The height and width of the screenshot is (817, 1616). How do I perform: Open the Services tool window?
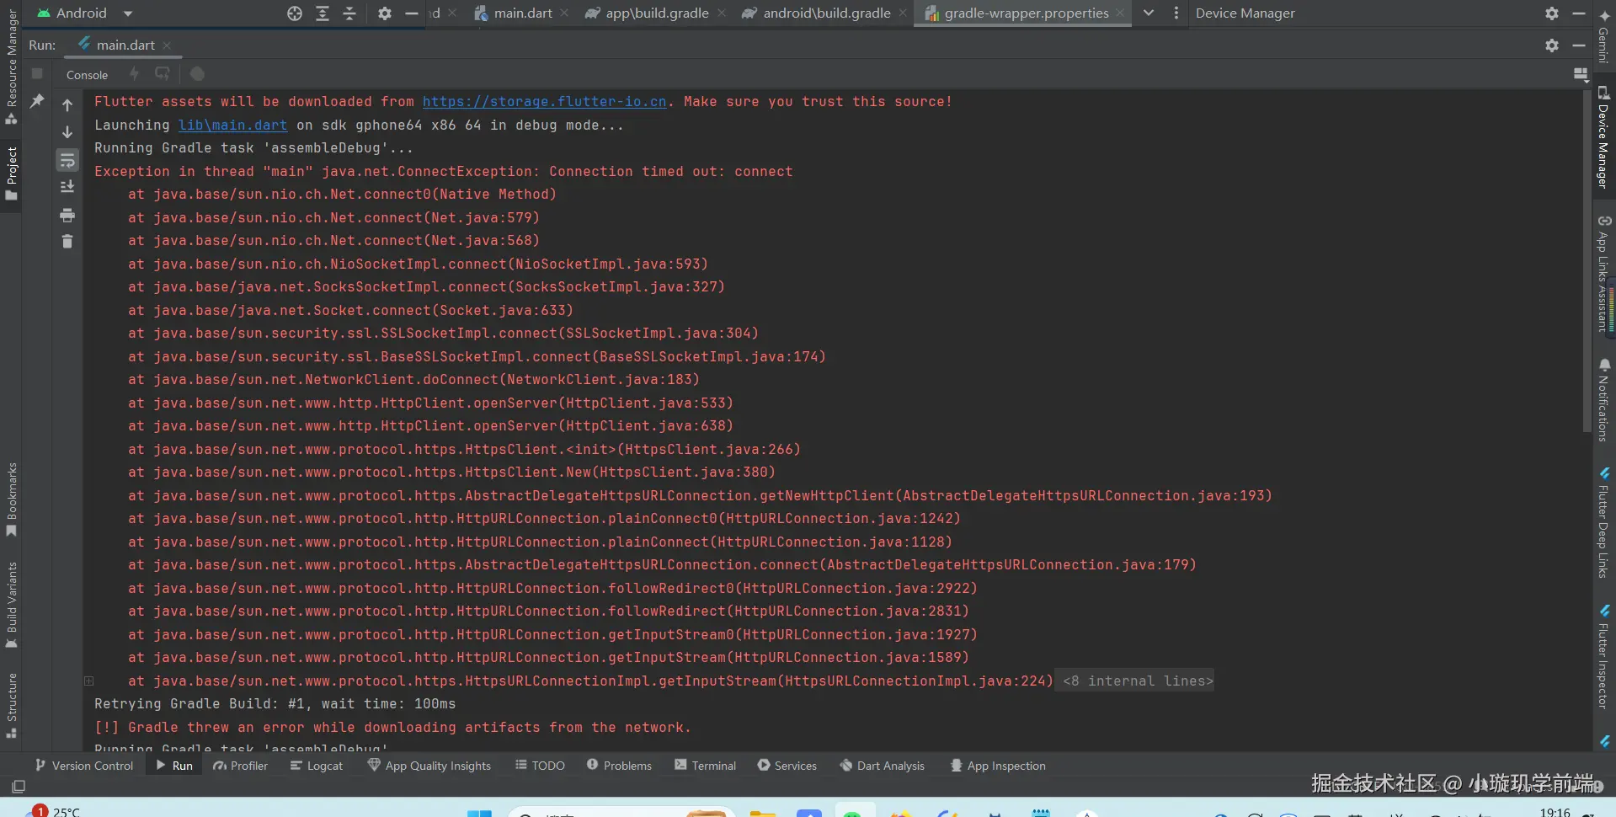[x=787, y=766]
